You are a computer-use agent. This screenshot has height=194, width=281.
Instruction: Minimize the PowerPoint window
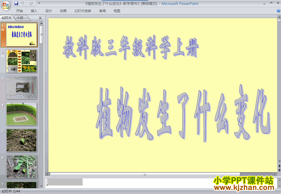coord(264,3)
